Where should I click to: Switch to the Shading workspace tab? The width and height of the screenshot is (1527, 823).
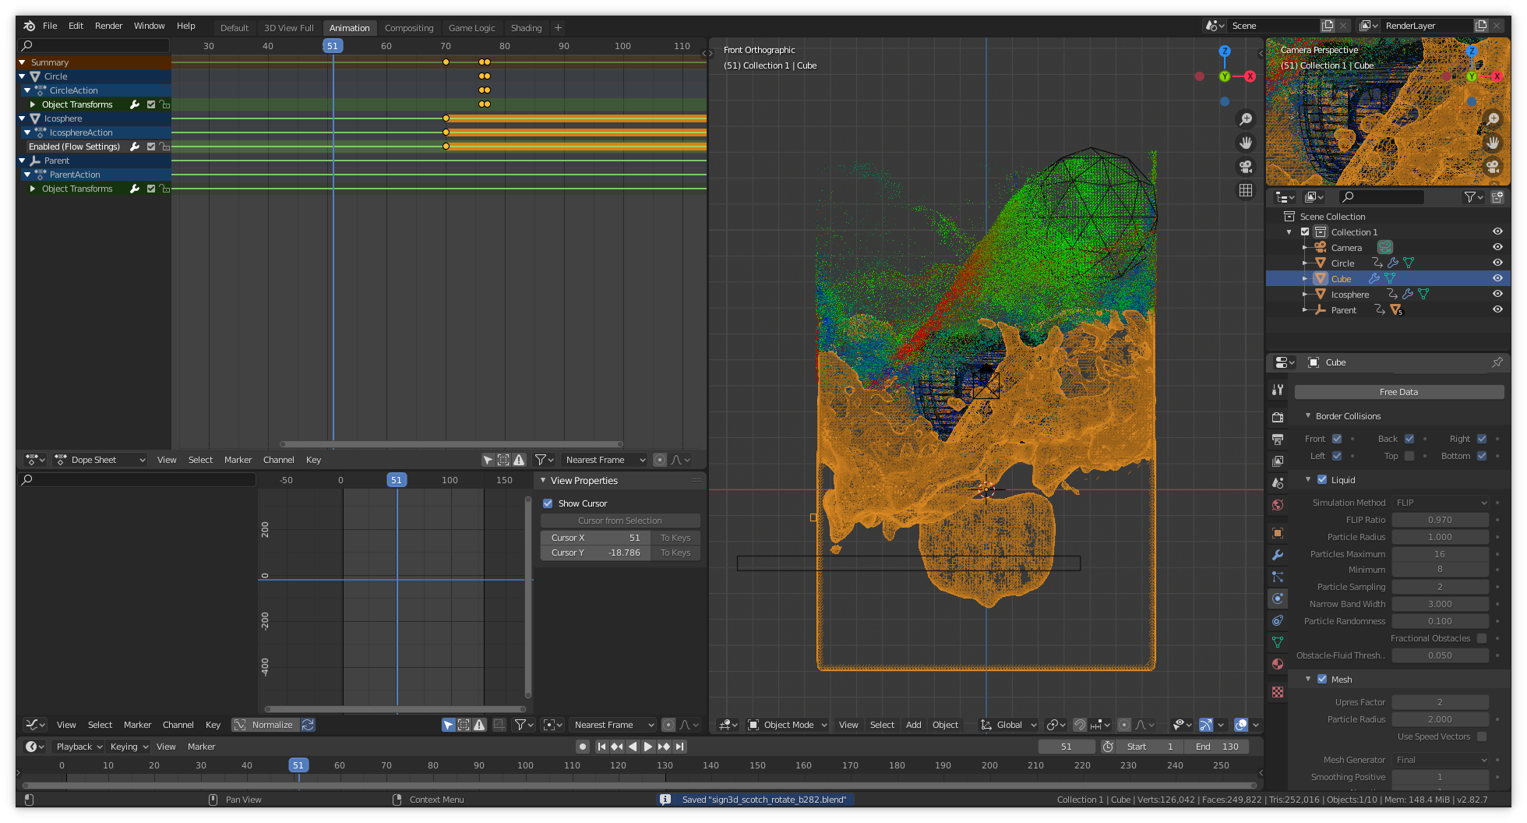[x=526, y=28]
